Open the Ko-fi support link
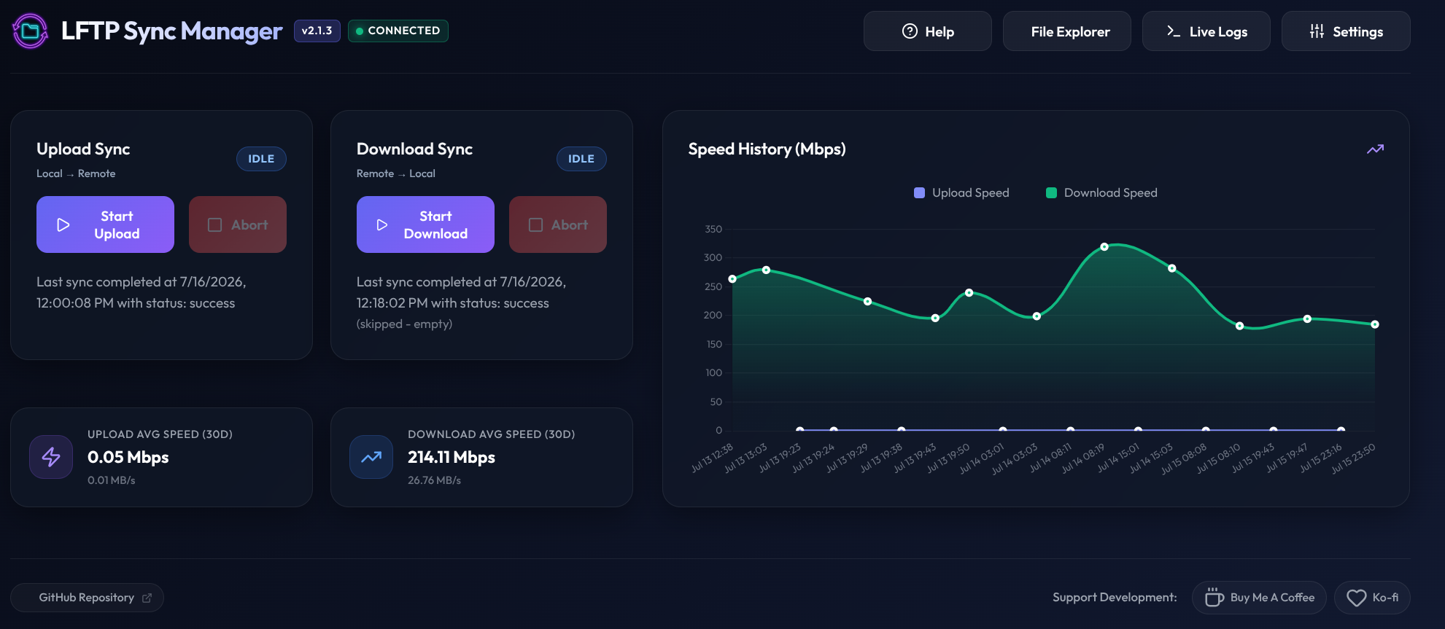This screenshot has height=629, width=1445. [x=1372, y=598]
